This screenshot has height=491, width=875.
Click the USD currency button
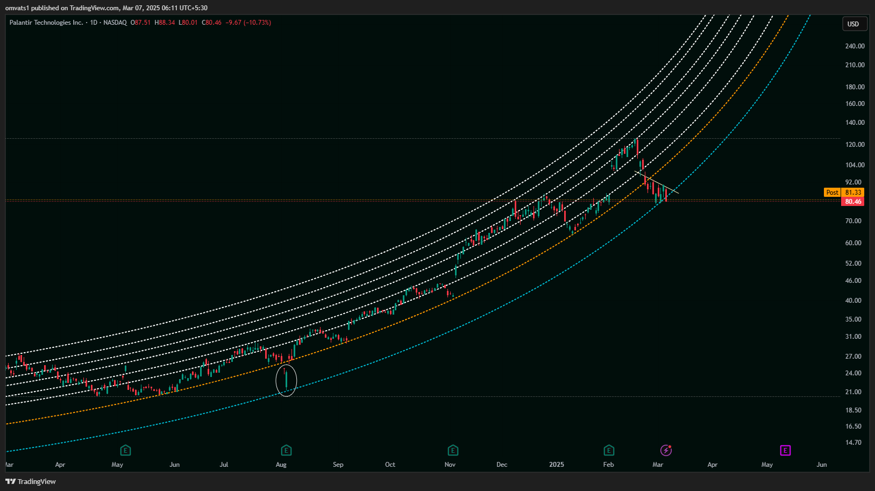coord(853,24)
